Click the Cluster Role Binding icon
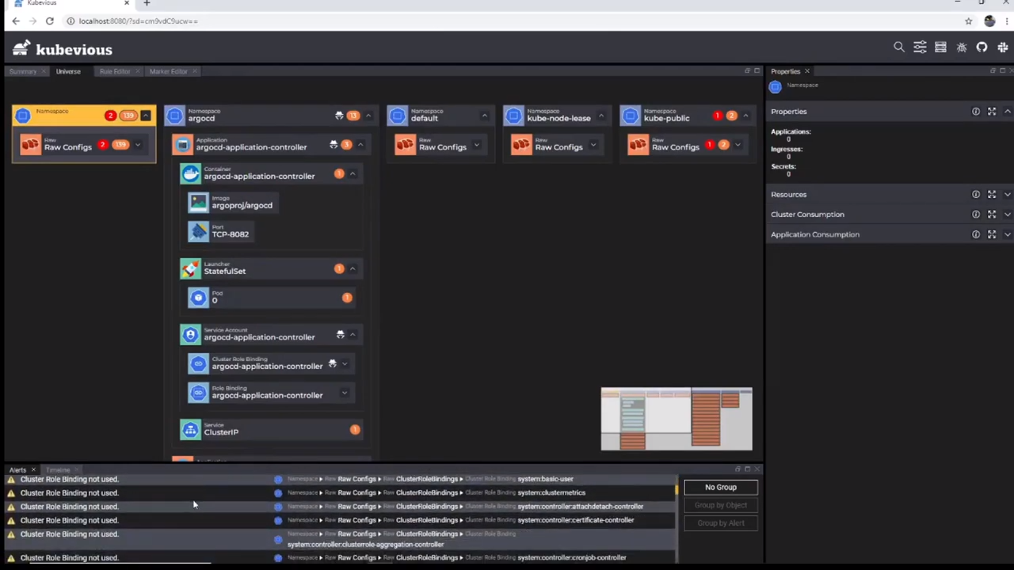This screenshot has width=1014, height=570. pos(198,364)
